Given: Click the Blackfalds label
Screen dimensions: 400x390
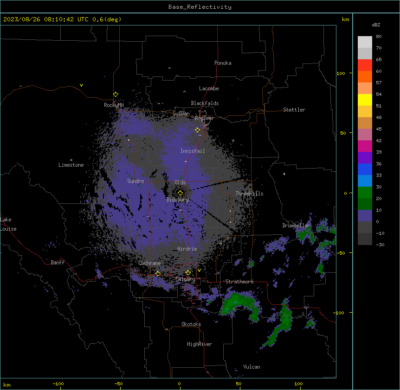Looking at the screenshot, I should pos(205,103).
